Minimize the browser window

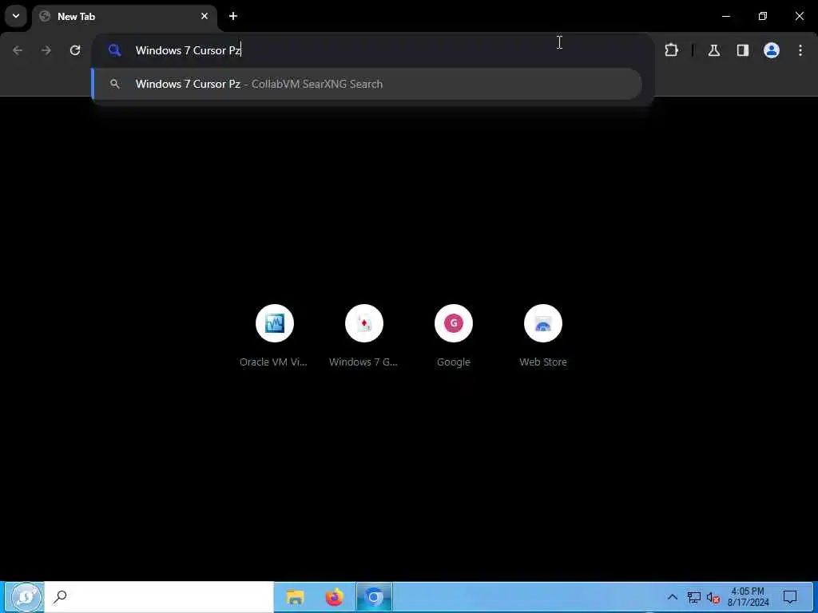click(725, 16)
